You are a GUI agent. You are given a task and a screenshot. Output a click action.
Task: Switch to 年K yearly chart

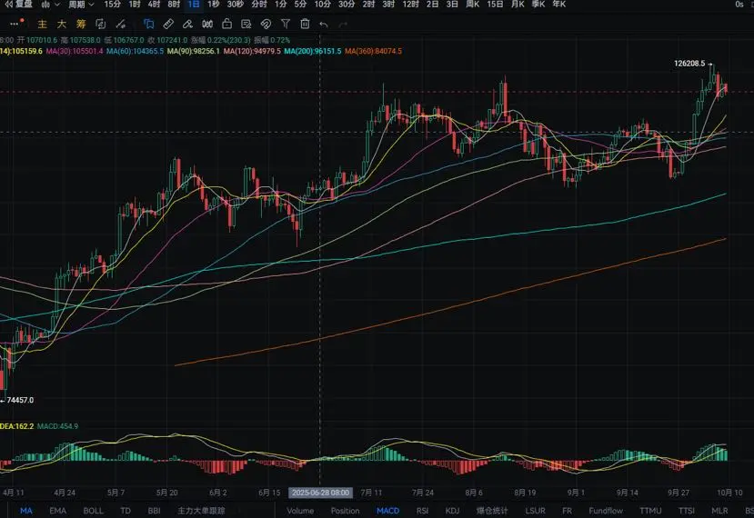558,5
